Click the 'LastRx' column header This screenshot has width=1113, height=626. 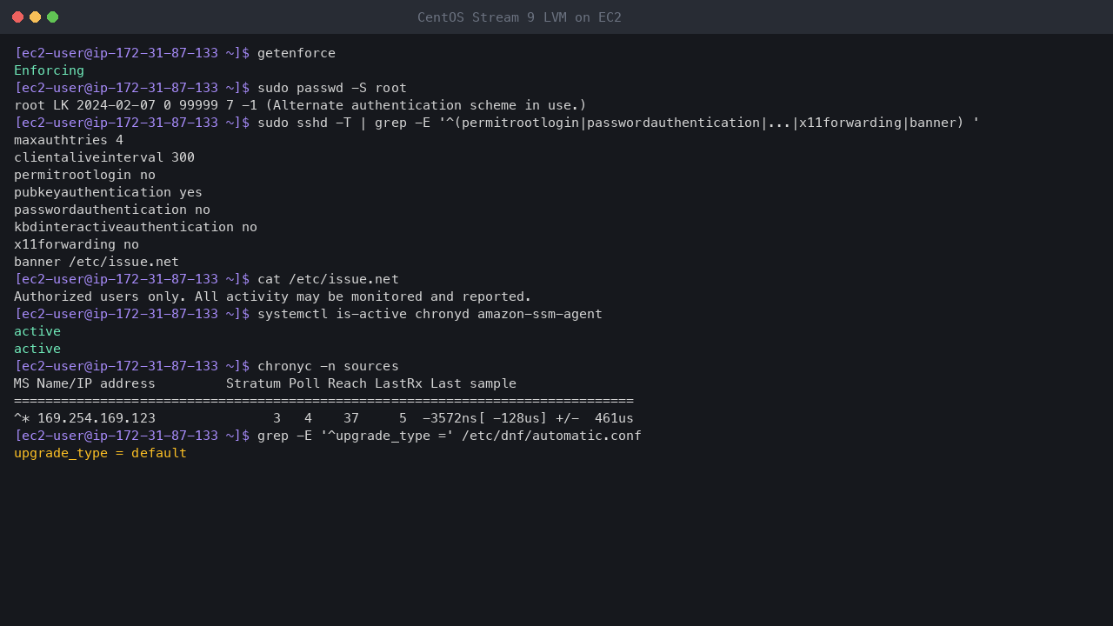tap(398, 383)
